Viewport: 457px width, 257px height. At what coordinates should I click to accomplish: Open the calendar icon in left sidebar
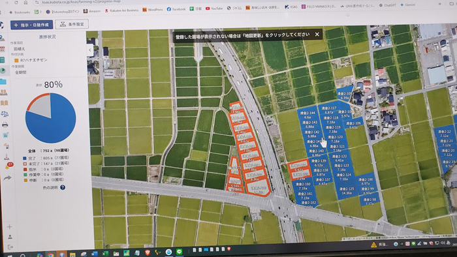click(3, 49)
